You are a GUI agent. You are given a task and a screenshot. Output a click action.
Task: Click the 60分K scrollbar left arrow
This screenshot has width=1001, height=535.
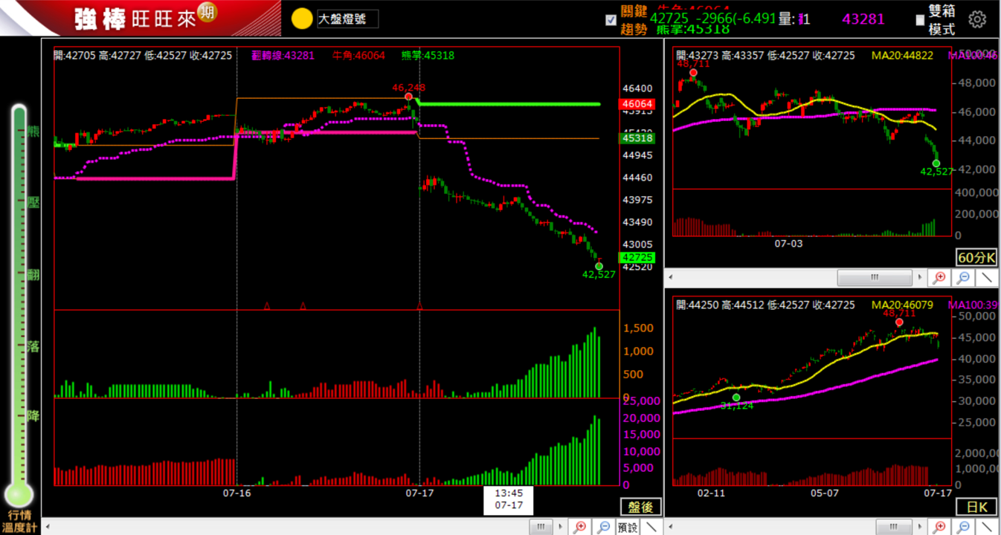coord(671,278)
